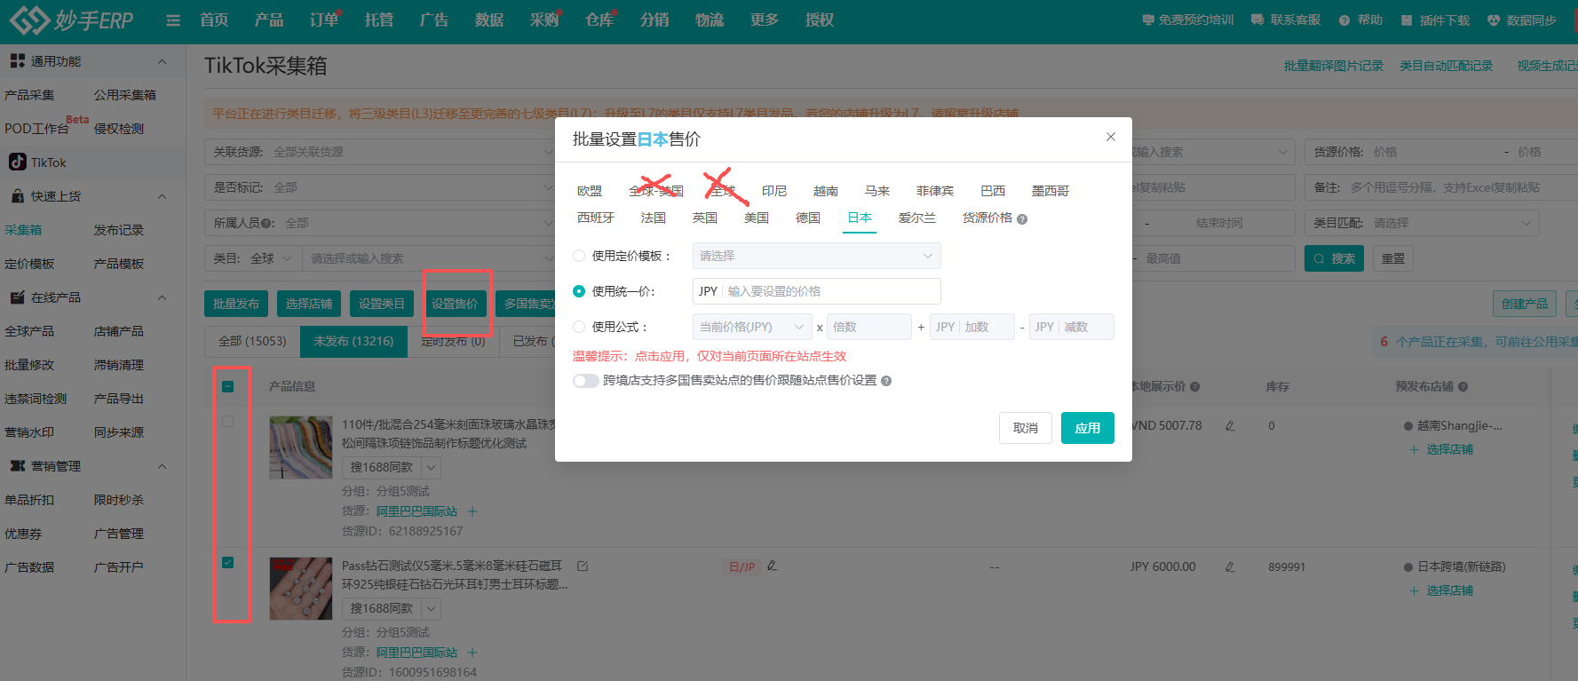
Task: Open 联系客服 chat icon in header
Action: (x=1257, y=20)
